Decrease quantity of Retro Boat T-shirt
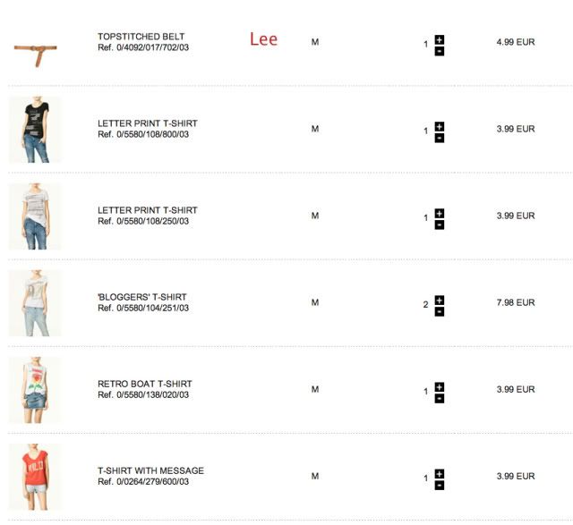The image size is (573, 525). (x=440, y=398)
